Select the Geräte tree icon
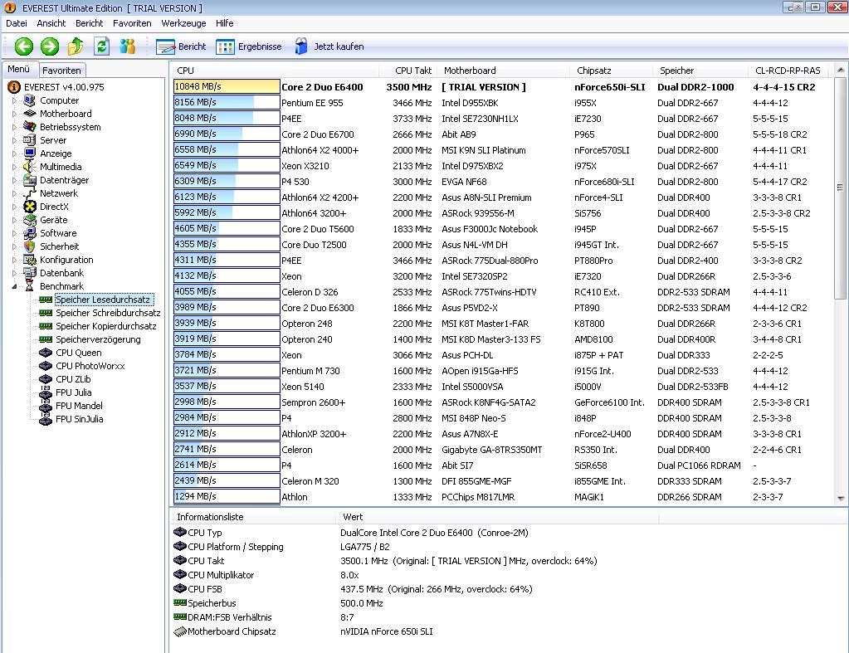The image size is (849, 653). click(30, 220)
